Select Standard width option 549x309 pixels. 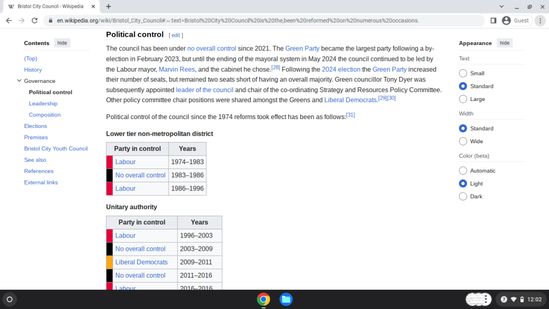point(463,128)
